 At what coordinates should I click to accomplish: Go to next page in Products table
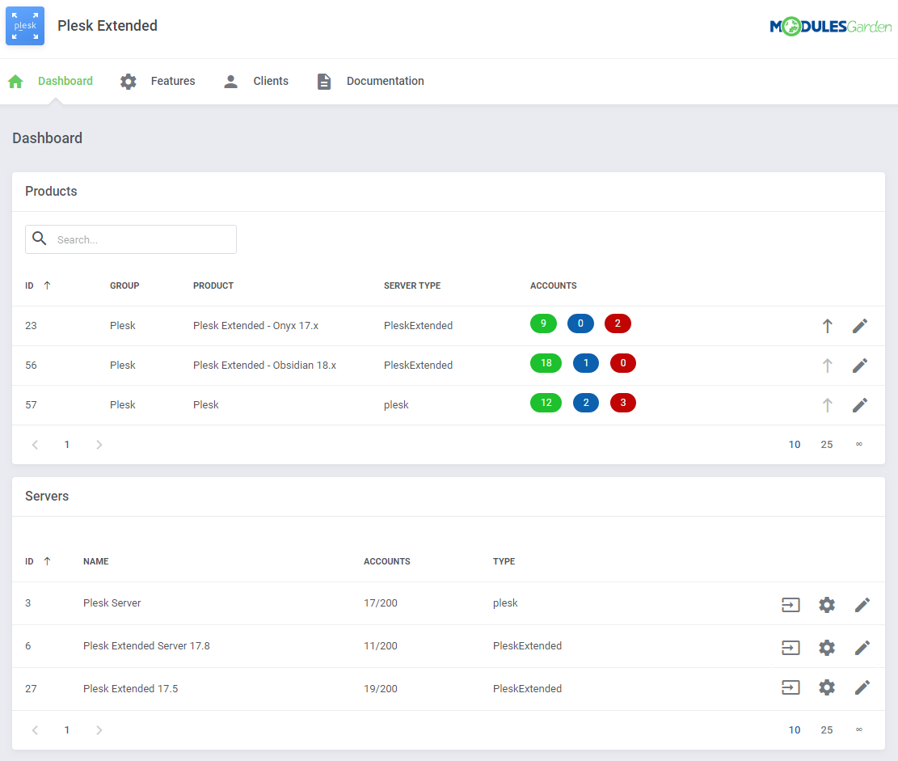[x=99, y=445]
